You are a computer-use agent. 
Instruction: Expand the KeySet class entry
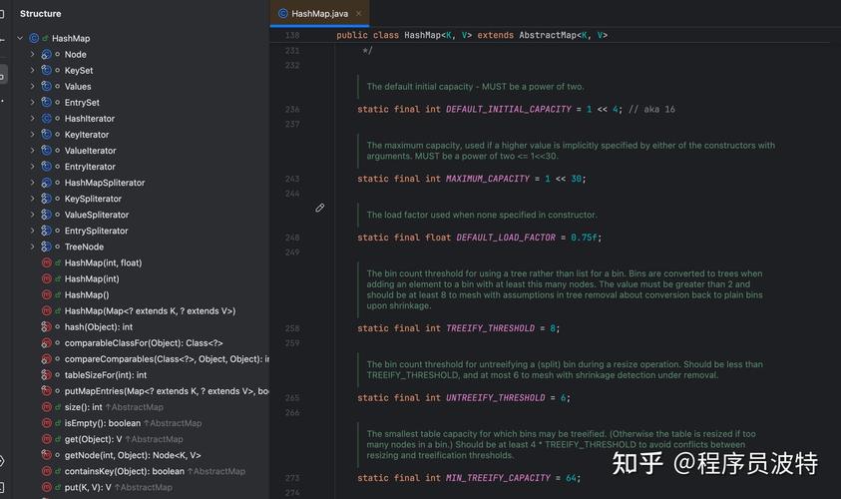(32, 70)
